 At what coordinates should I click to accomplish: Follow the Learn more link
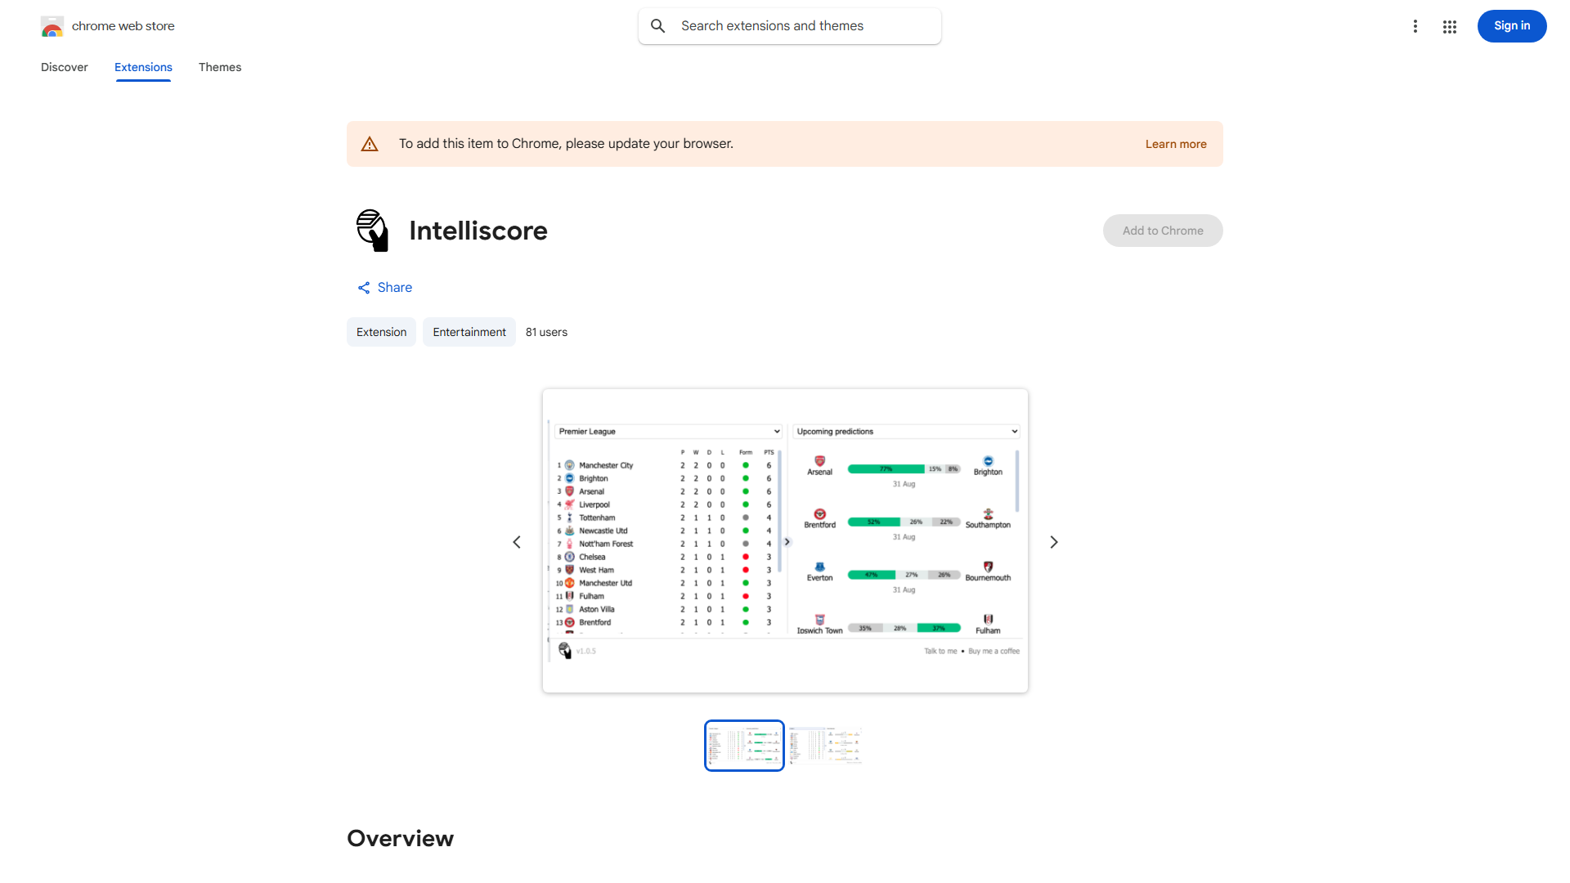pos(1175,144)
